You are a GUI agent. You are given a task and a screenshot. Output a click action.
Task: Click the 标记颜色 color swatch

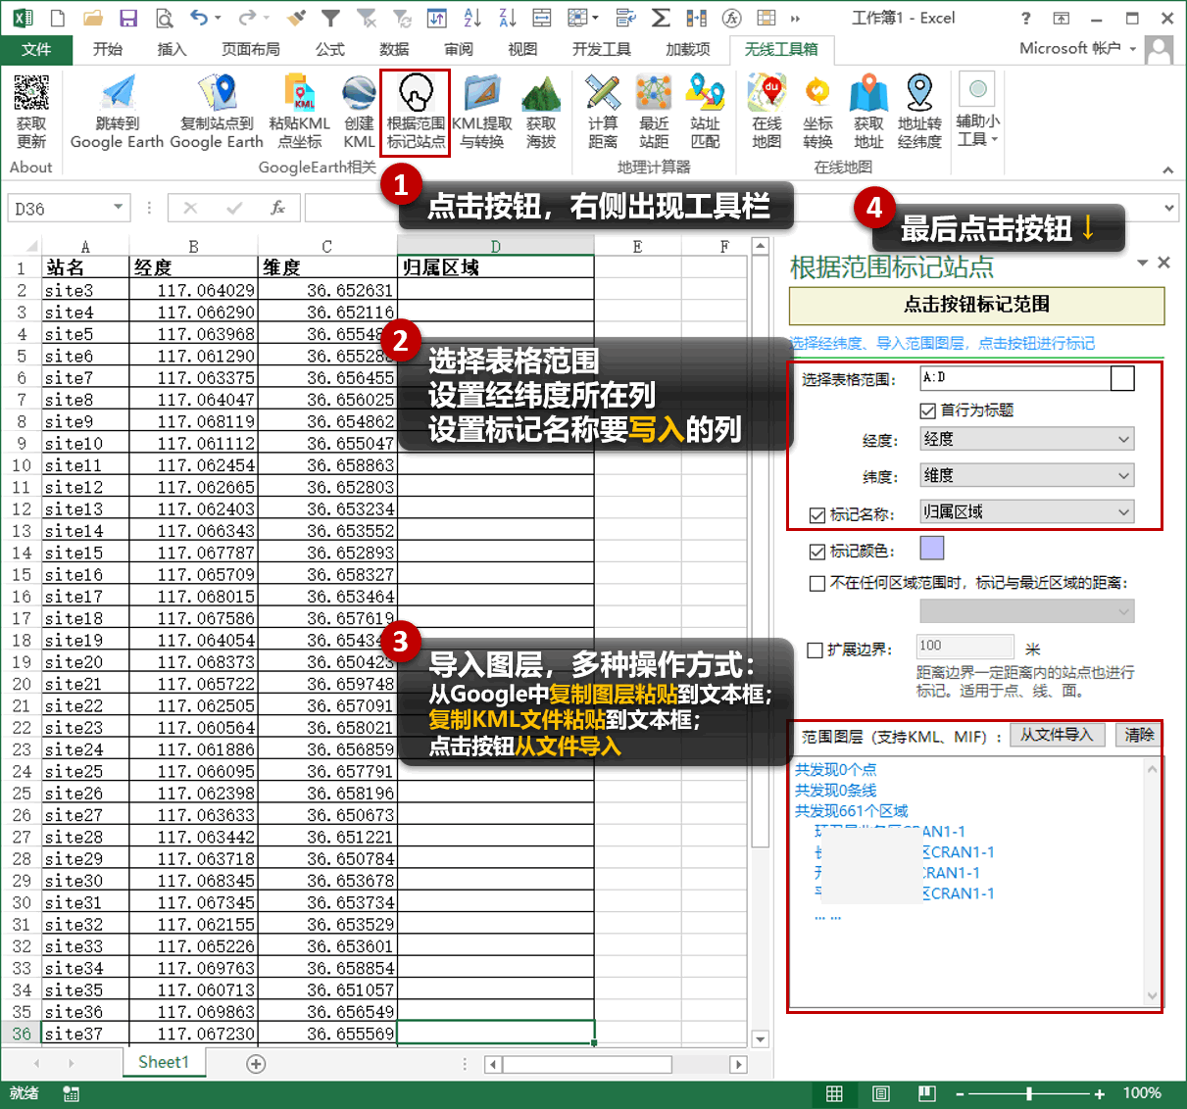[932, 549]
